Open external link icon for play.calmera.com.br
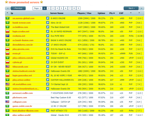Viewport: 148px width, 116px height. point(48,58)
